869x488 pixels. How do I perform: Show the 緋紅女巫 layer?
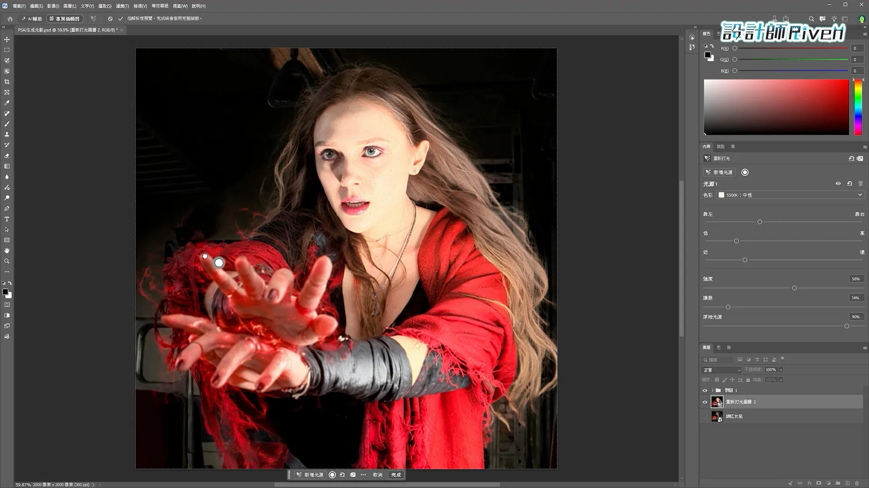click(x=705, y=417)
